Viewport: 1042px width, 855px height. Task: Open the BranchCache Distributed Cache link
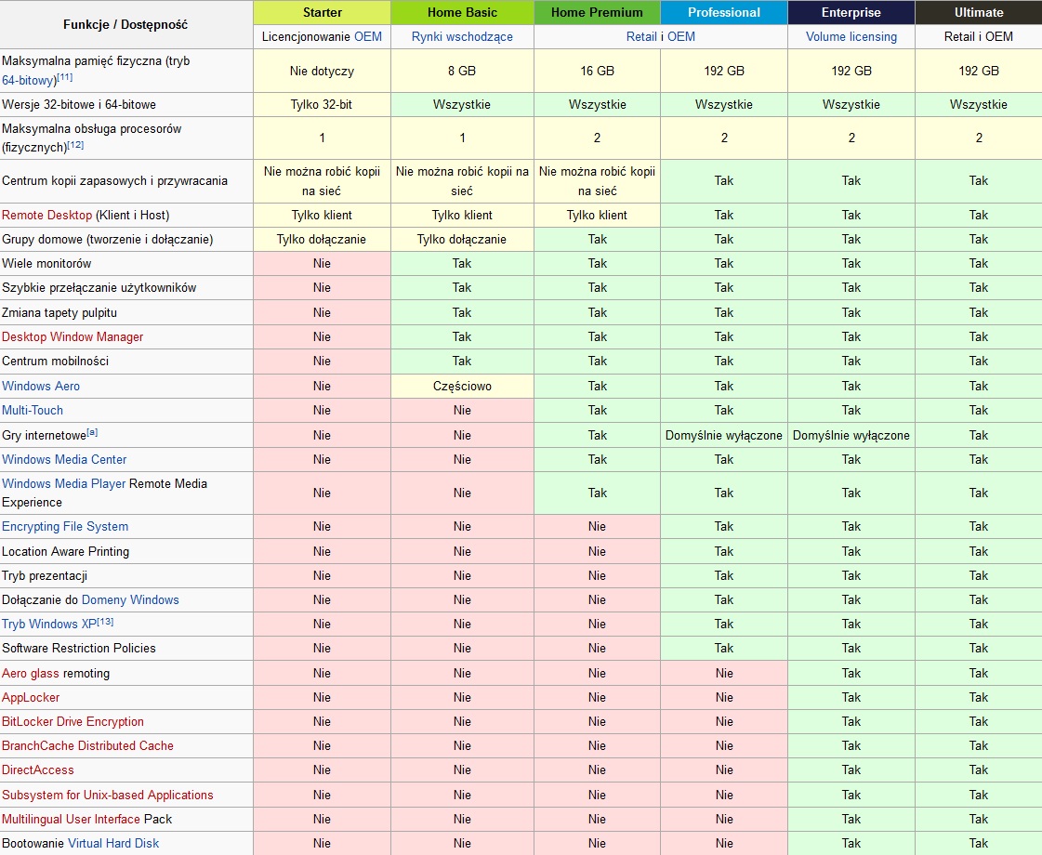[87, 746]
